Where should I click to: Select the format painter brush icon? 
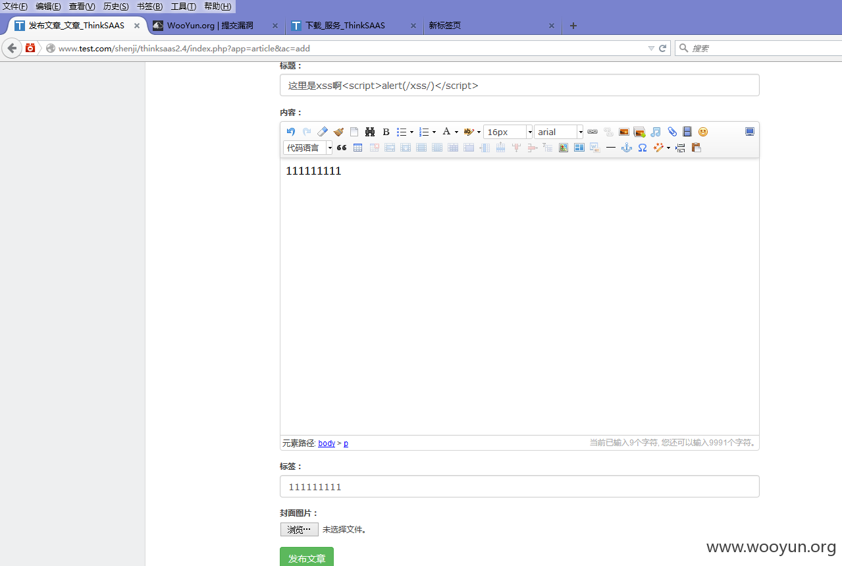[338, 132]
